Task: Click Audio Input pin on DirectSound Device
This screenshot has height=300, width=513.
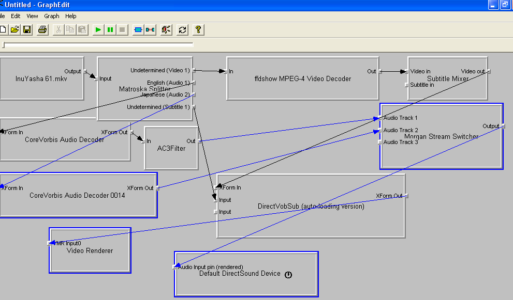Action: 174,267
